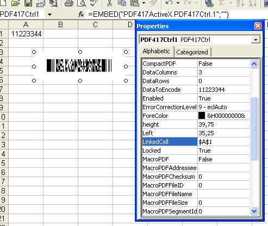Viewport: 268px width, 226px height.
Task: Click top-left resize handle of barcode
Action: tap(34, 52)
